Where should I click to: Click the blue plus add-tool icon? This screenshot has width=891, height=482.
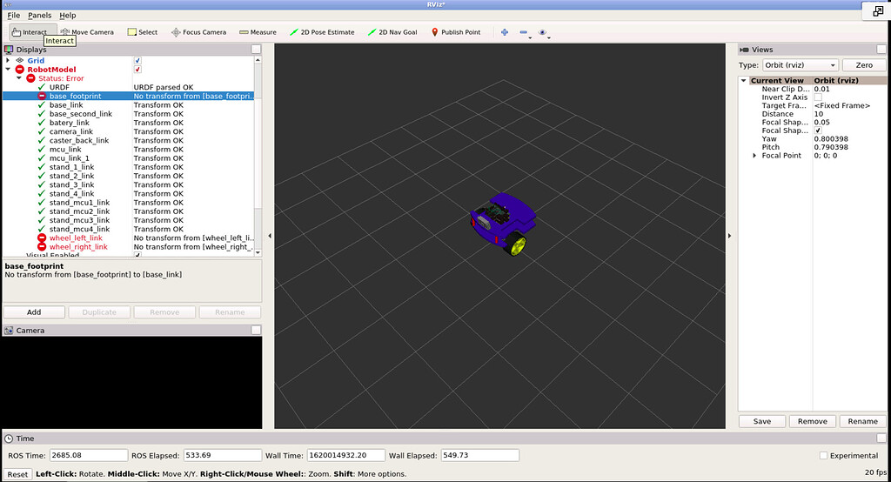[x=505, y=32]
